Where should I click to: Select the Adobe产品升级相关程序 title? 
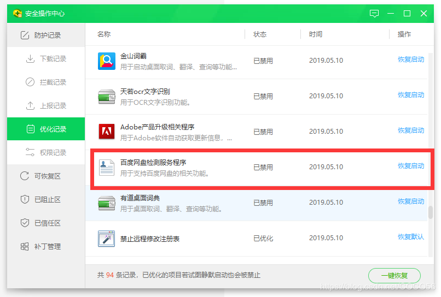point(157,127)
